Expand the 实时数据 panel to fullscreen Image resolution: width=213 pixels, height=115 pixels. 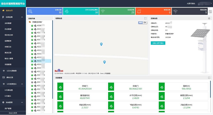pyautogui.click(x=209, y=78)
